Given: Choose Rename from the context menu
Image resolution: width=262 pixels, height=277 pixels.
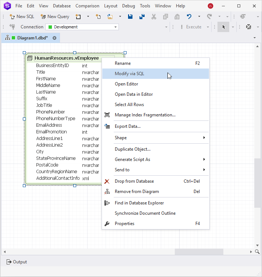Looking at the screenshot, I should (x=156, y=63).
